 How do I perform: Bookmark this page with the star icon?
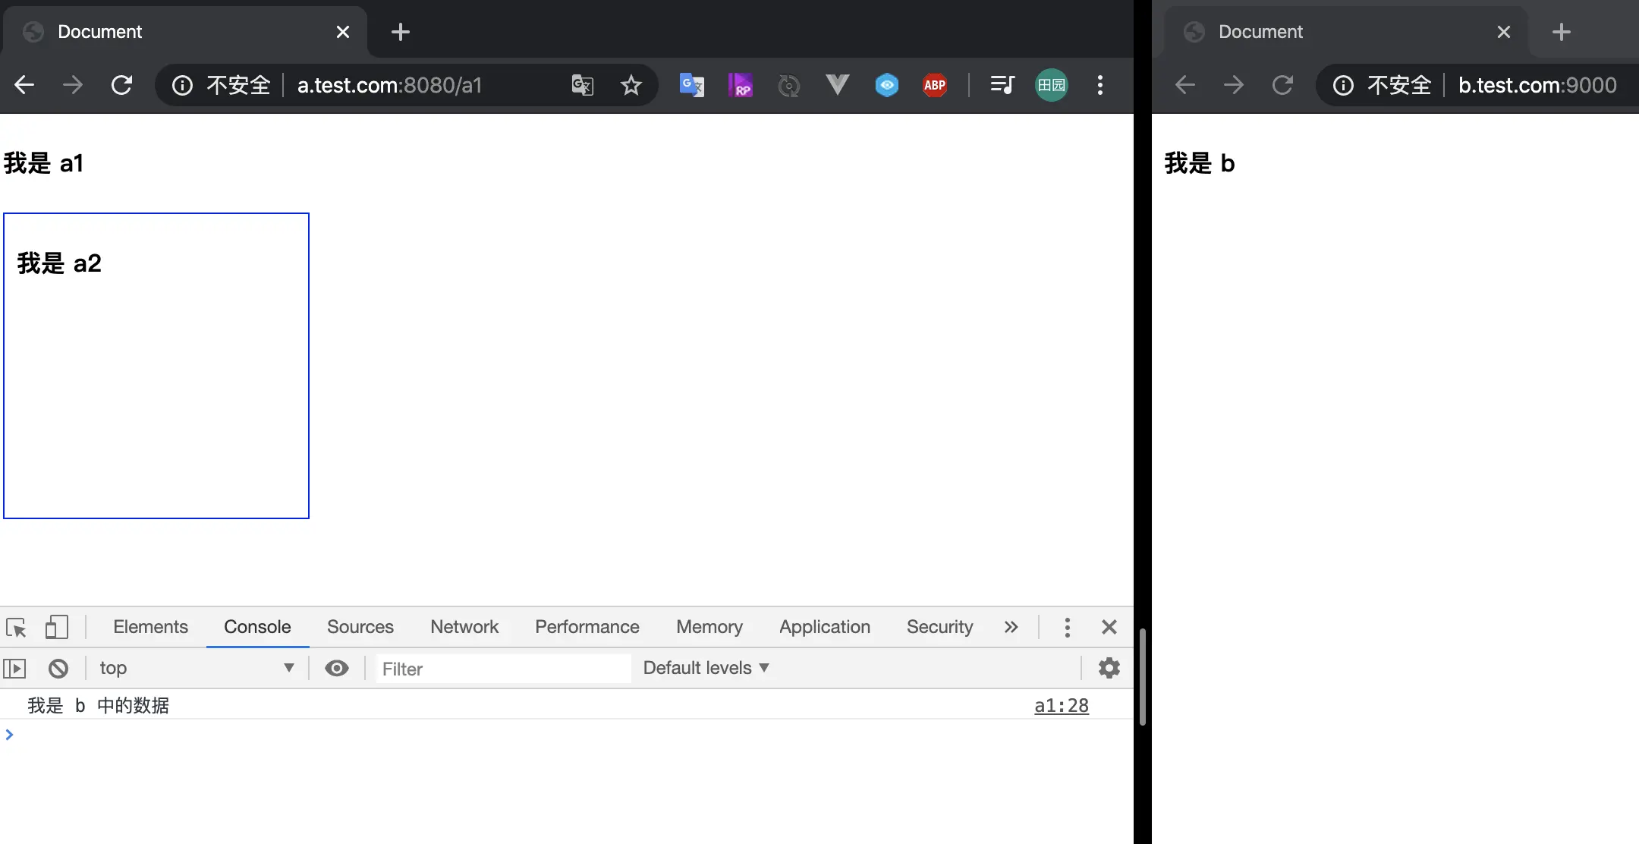point(631,85)
